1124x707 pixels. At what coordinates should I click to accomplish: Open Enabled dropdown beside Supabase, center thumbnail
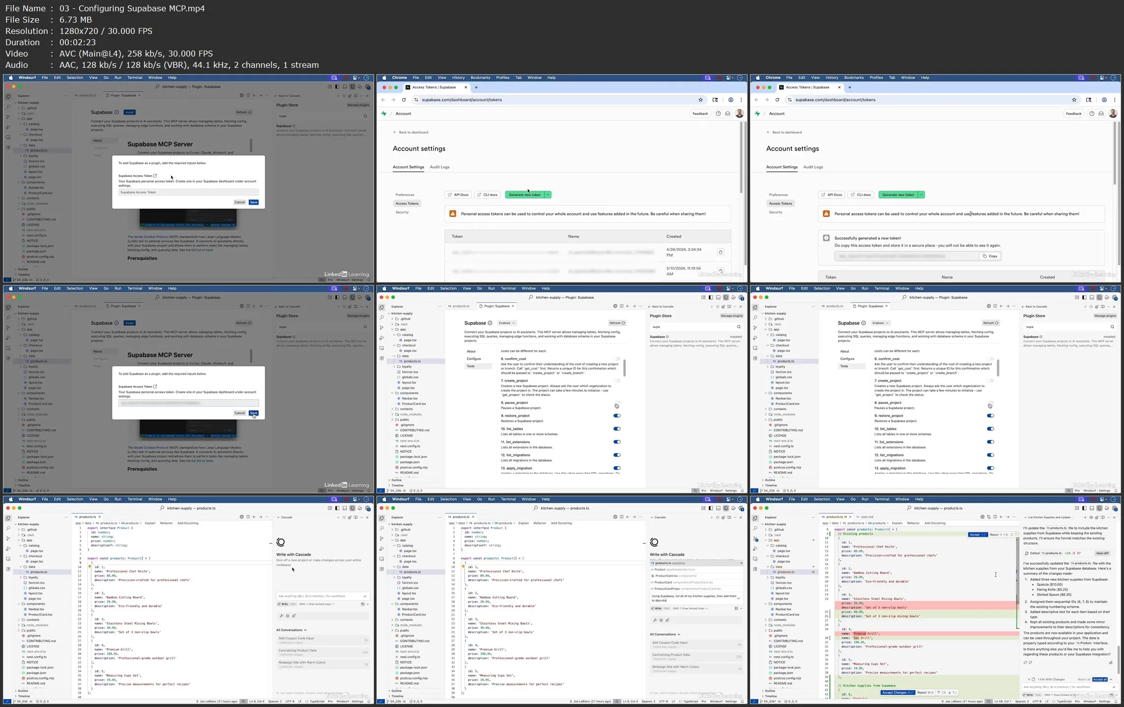point(507,323)
